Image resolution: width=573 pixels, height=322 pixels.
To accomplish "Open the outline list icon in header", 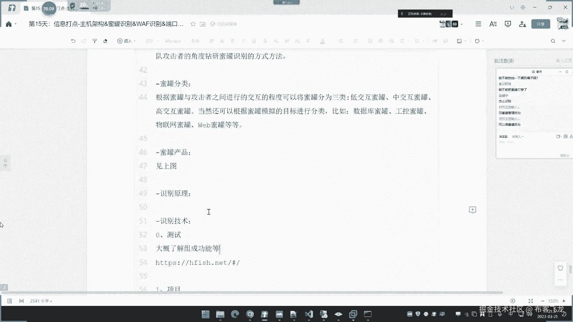I will click(478, 24).
